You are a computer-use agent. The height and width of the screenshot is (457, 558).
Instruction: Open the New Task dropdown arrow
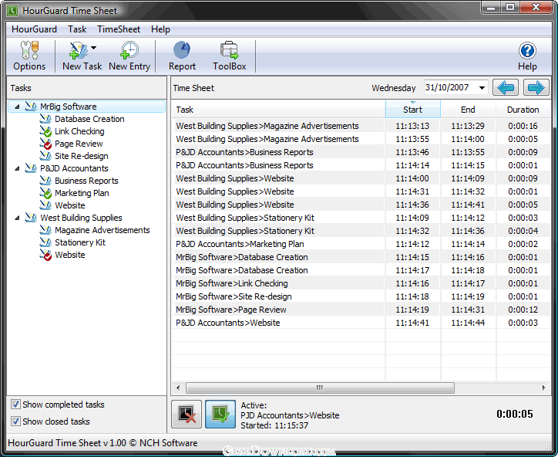click(93, 47)
